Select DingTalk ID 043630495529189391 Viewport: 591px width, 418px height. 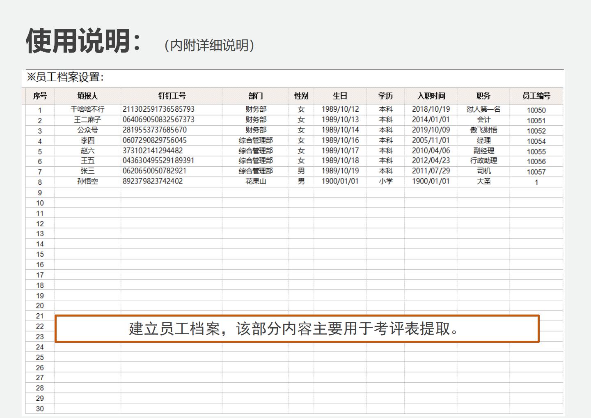pos(158,161)
